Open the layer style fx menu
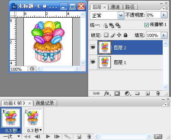This screenshot has height=140, width=171. 107,93
